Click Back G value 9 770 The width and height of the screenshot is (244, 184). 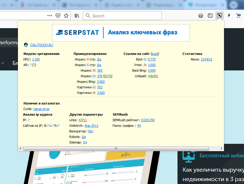(152, 59)
